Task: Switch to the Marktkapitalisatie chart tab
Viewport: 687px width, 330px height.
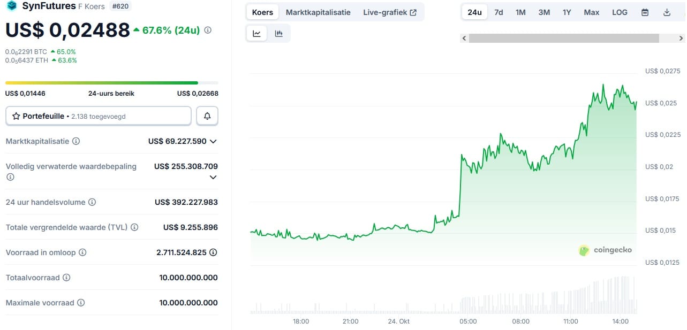Action: click(x=318, y=12)
